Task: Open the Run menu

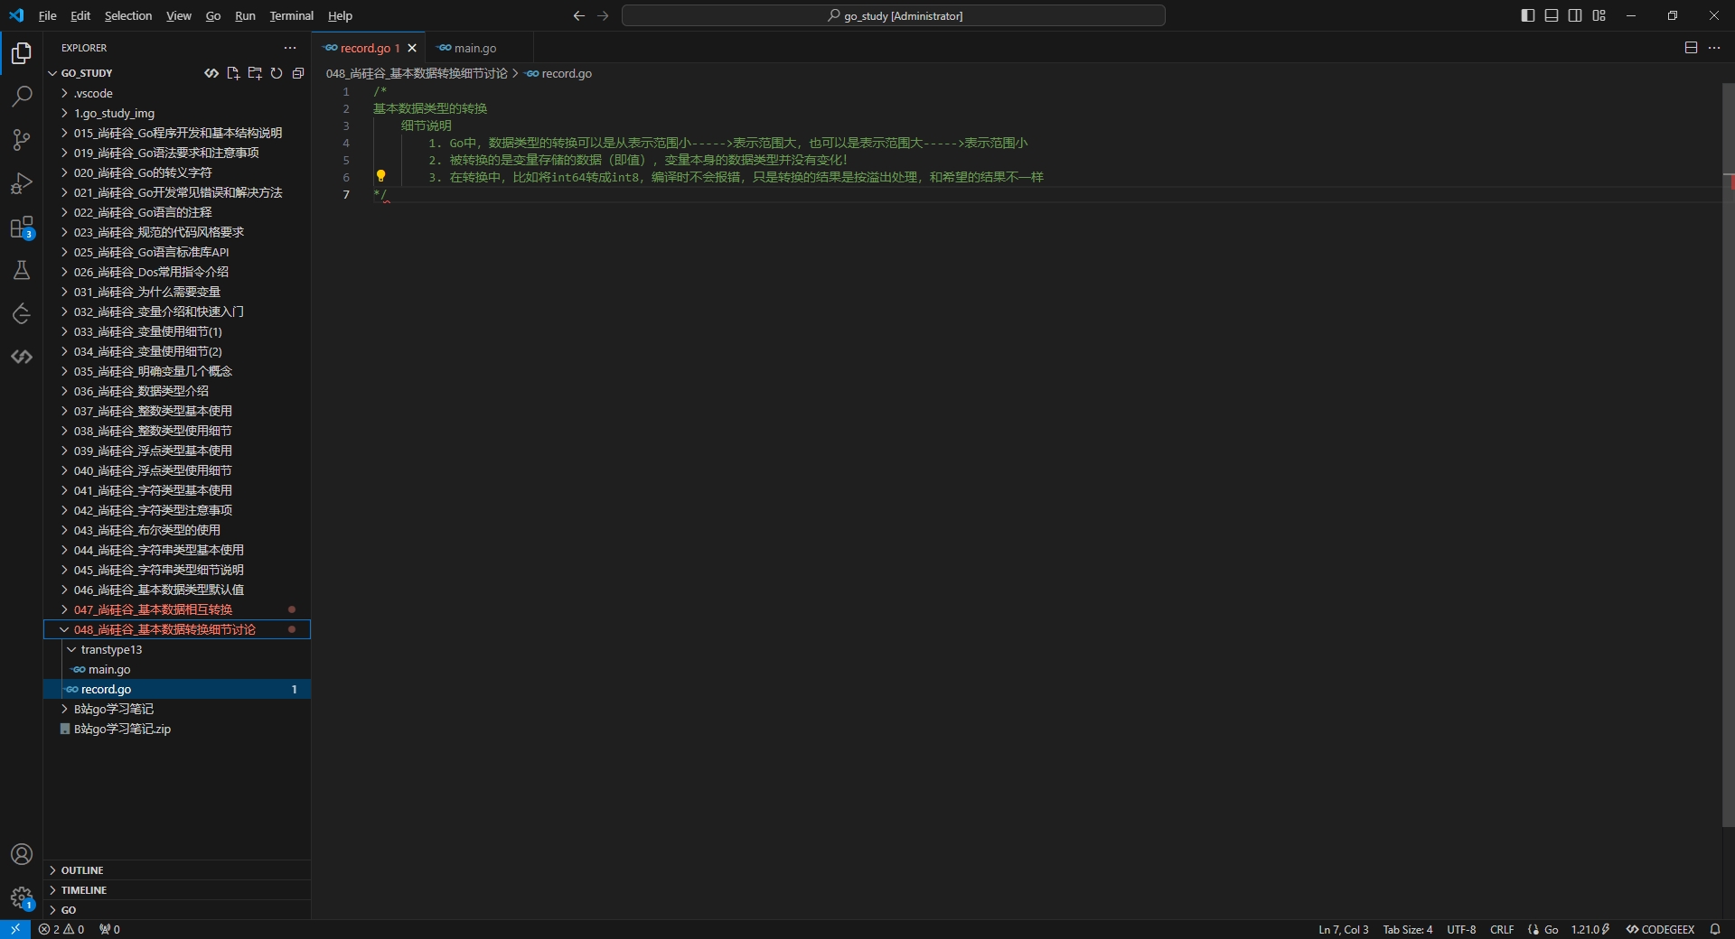Action: coord(245,15)
